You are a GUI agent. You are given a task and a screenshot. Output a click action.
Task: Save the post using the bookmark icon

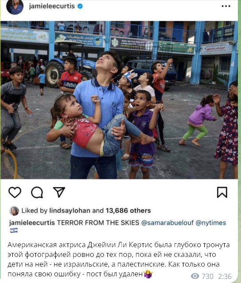click(222, 192)
